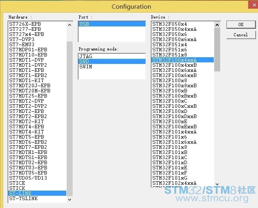This screenshot has height=208, width=258.
Task: Select ST7MDT20J-EPB hardware
Action: (37, 85)
